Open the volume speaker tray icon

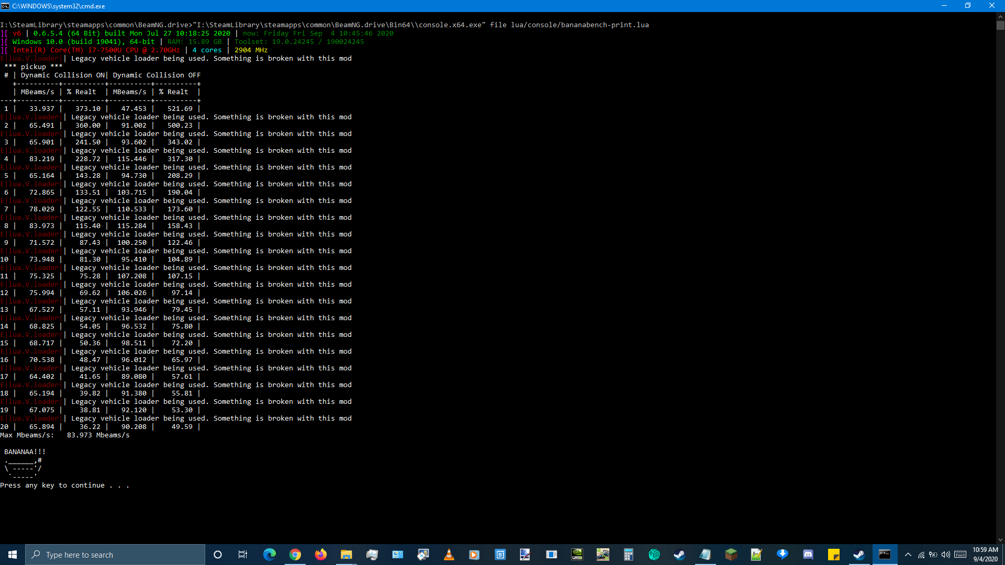tap(946, 555)
